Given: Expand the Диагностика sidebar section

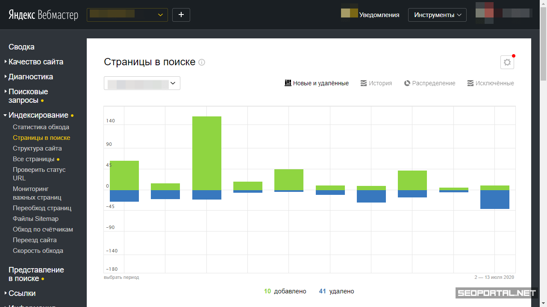Looking at the screenshot, I should pyautogui.click(x=30, y=77).
